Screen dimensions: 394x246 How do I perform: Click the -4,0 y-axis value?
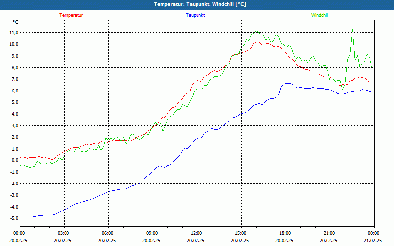pyautogui.click(x=14, y=207)
